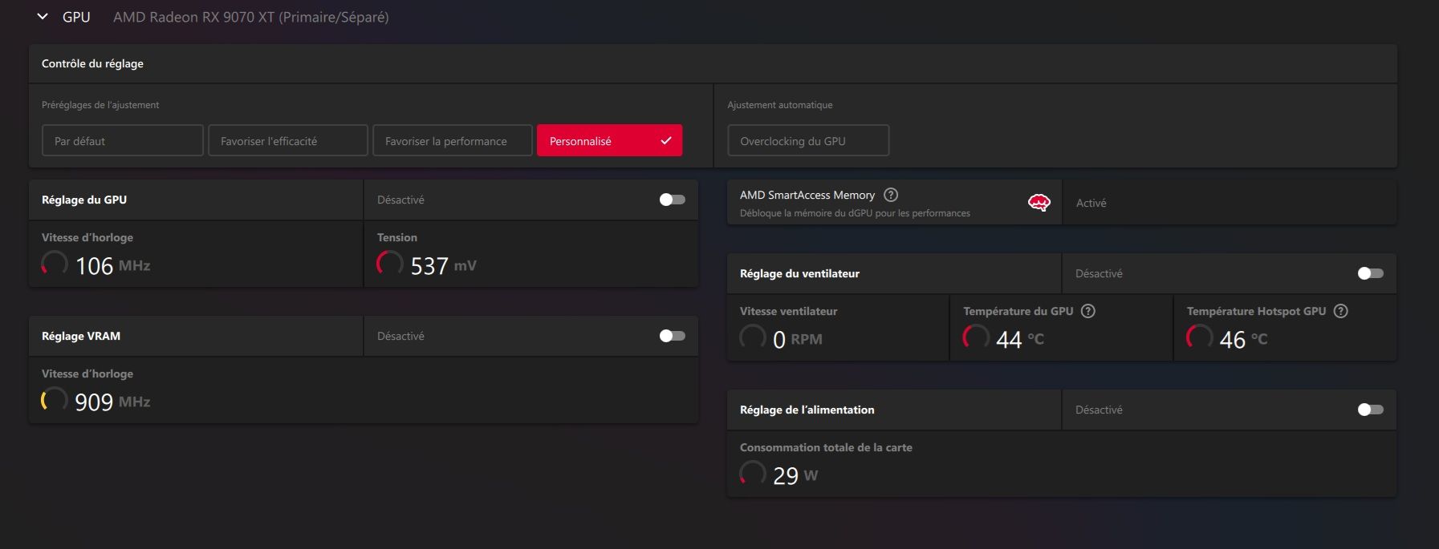This screenshot has width=1439, height=549.
Task: Click the Personnalisé preset button
Action: pos(609,140)
